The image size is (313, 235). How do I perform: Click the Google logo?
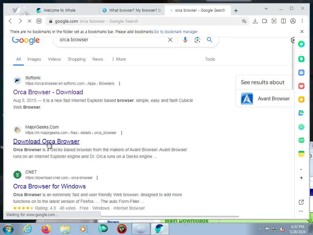tap(26, 40)
